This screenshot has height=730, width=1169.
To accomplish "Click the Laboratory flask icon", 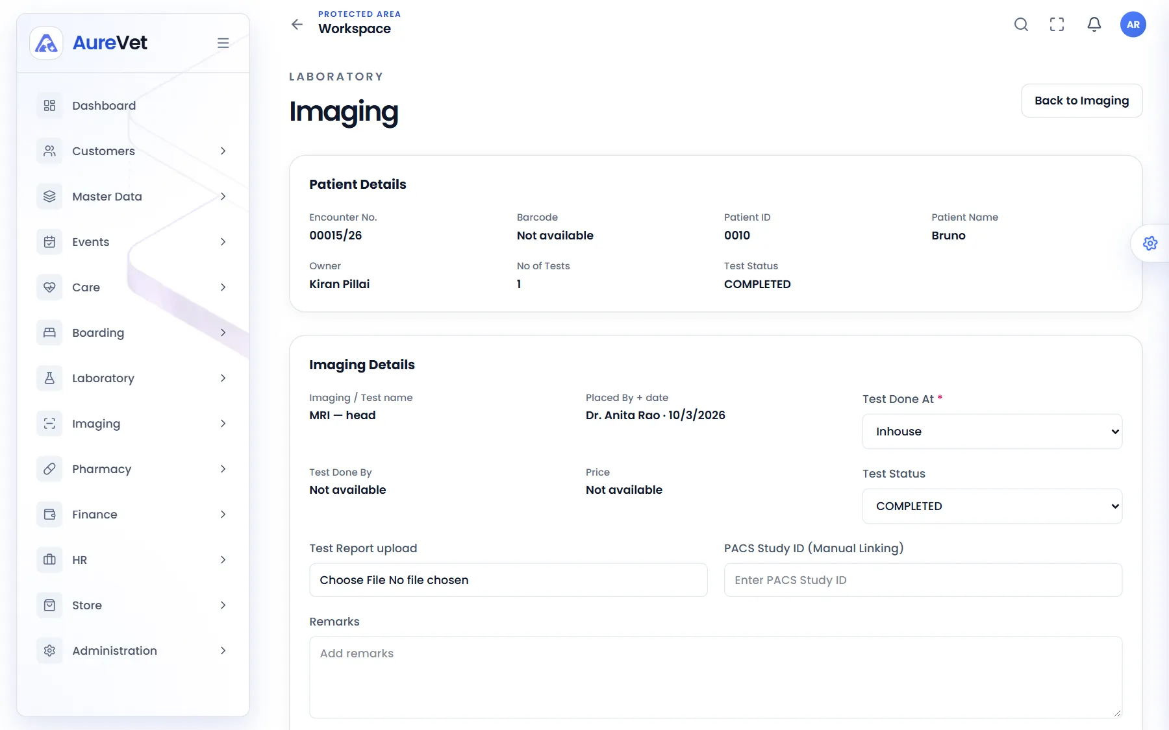I will click(49, 378).
